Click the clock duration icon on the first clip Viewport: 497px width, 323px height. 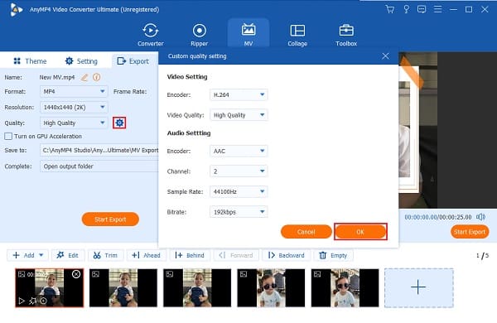43,301
